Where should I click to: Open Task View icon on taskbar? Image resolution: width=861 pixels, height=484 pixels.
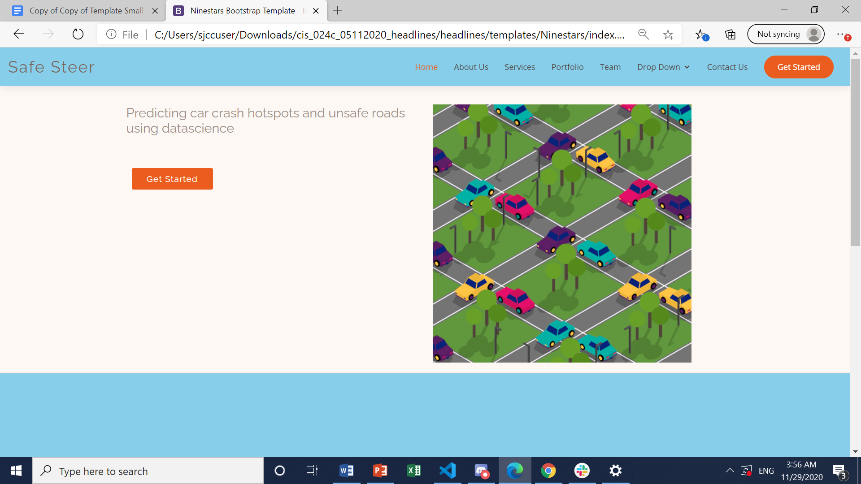click(312, 471)
